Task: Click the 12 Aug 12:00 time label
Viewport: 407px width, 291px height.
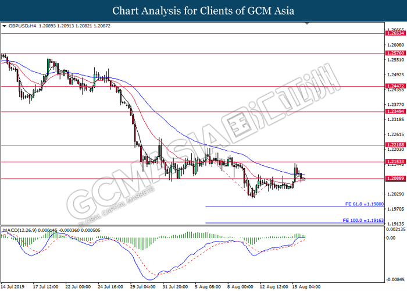Action: click(273, 287)
